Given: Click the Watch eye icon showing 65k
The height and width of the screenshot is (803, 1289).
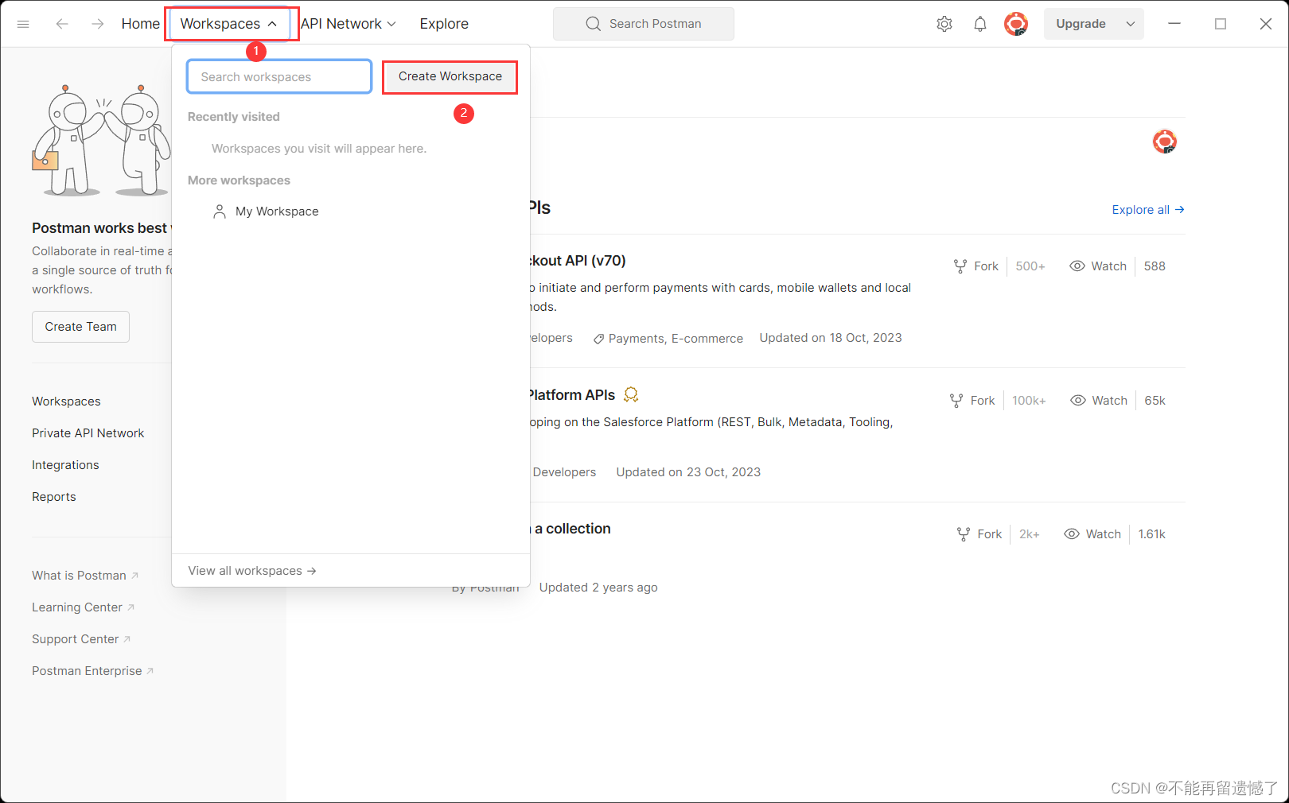Looking at the screenshot, I should (x=1078, y=401).
